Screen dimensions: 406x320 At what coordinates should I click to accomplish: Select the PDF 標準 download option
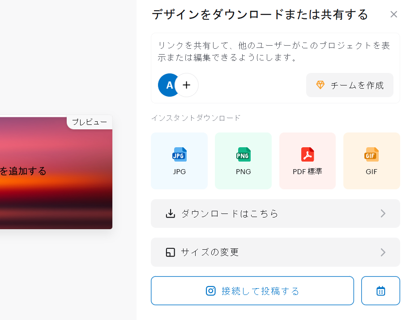point(308,161)
